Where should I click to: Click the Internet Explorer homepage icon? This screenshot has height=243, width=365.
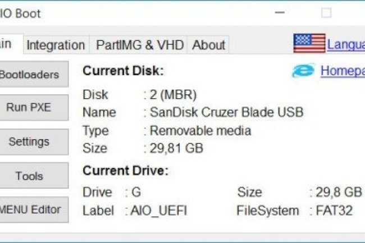coord(303,71)
